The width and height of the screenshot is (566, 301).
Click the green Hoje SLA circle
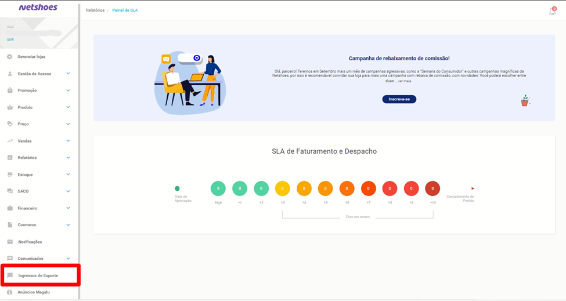coord(218,188)
